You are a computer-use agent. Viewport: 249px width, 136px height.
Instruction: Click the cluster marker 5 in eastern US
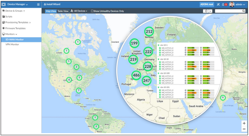click(x=79, y=78)
